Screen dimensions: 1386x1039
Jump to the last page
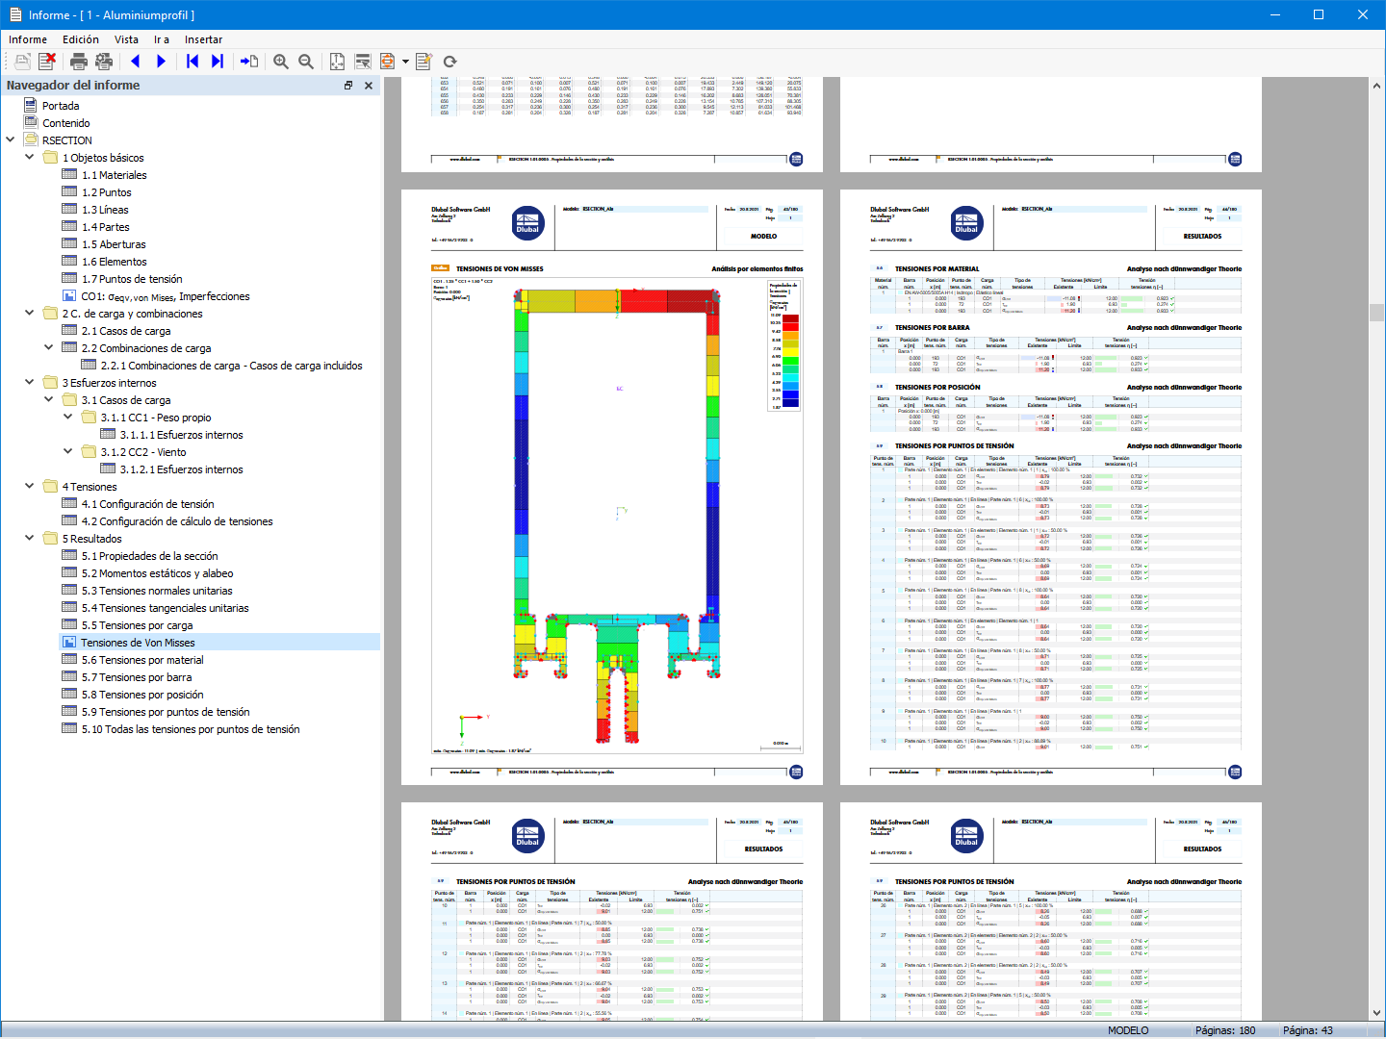pyautogui.click(x=218, y=62)
